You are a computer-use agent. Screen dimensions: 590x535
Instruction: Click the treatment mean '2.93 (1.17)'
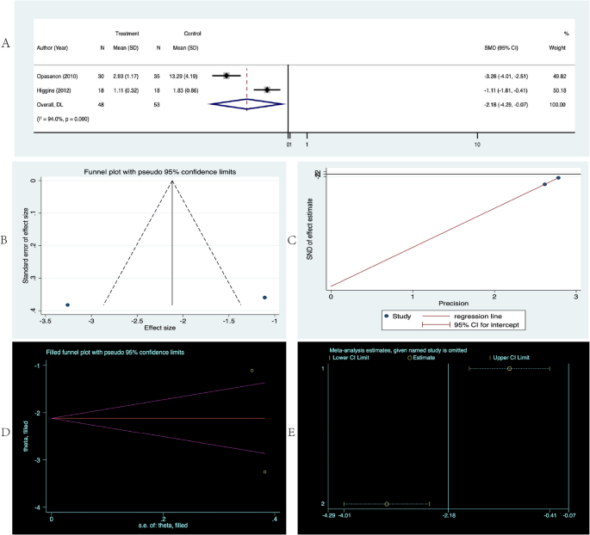[x=126, y=77]
